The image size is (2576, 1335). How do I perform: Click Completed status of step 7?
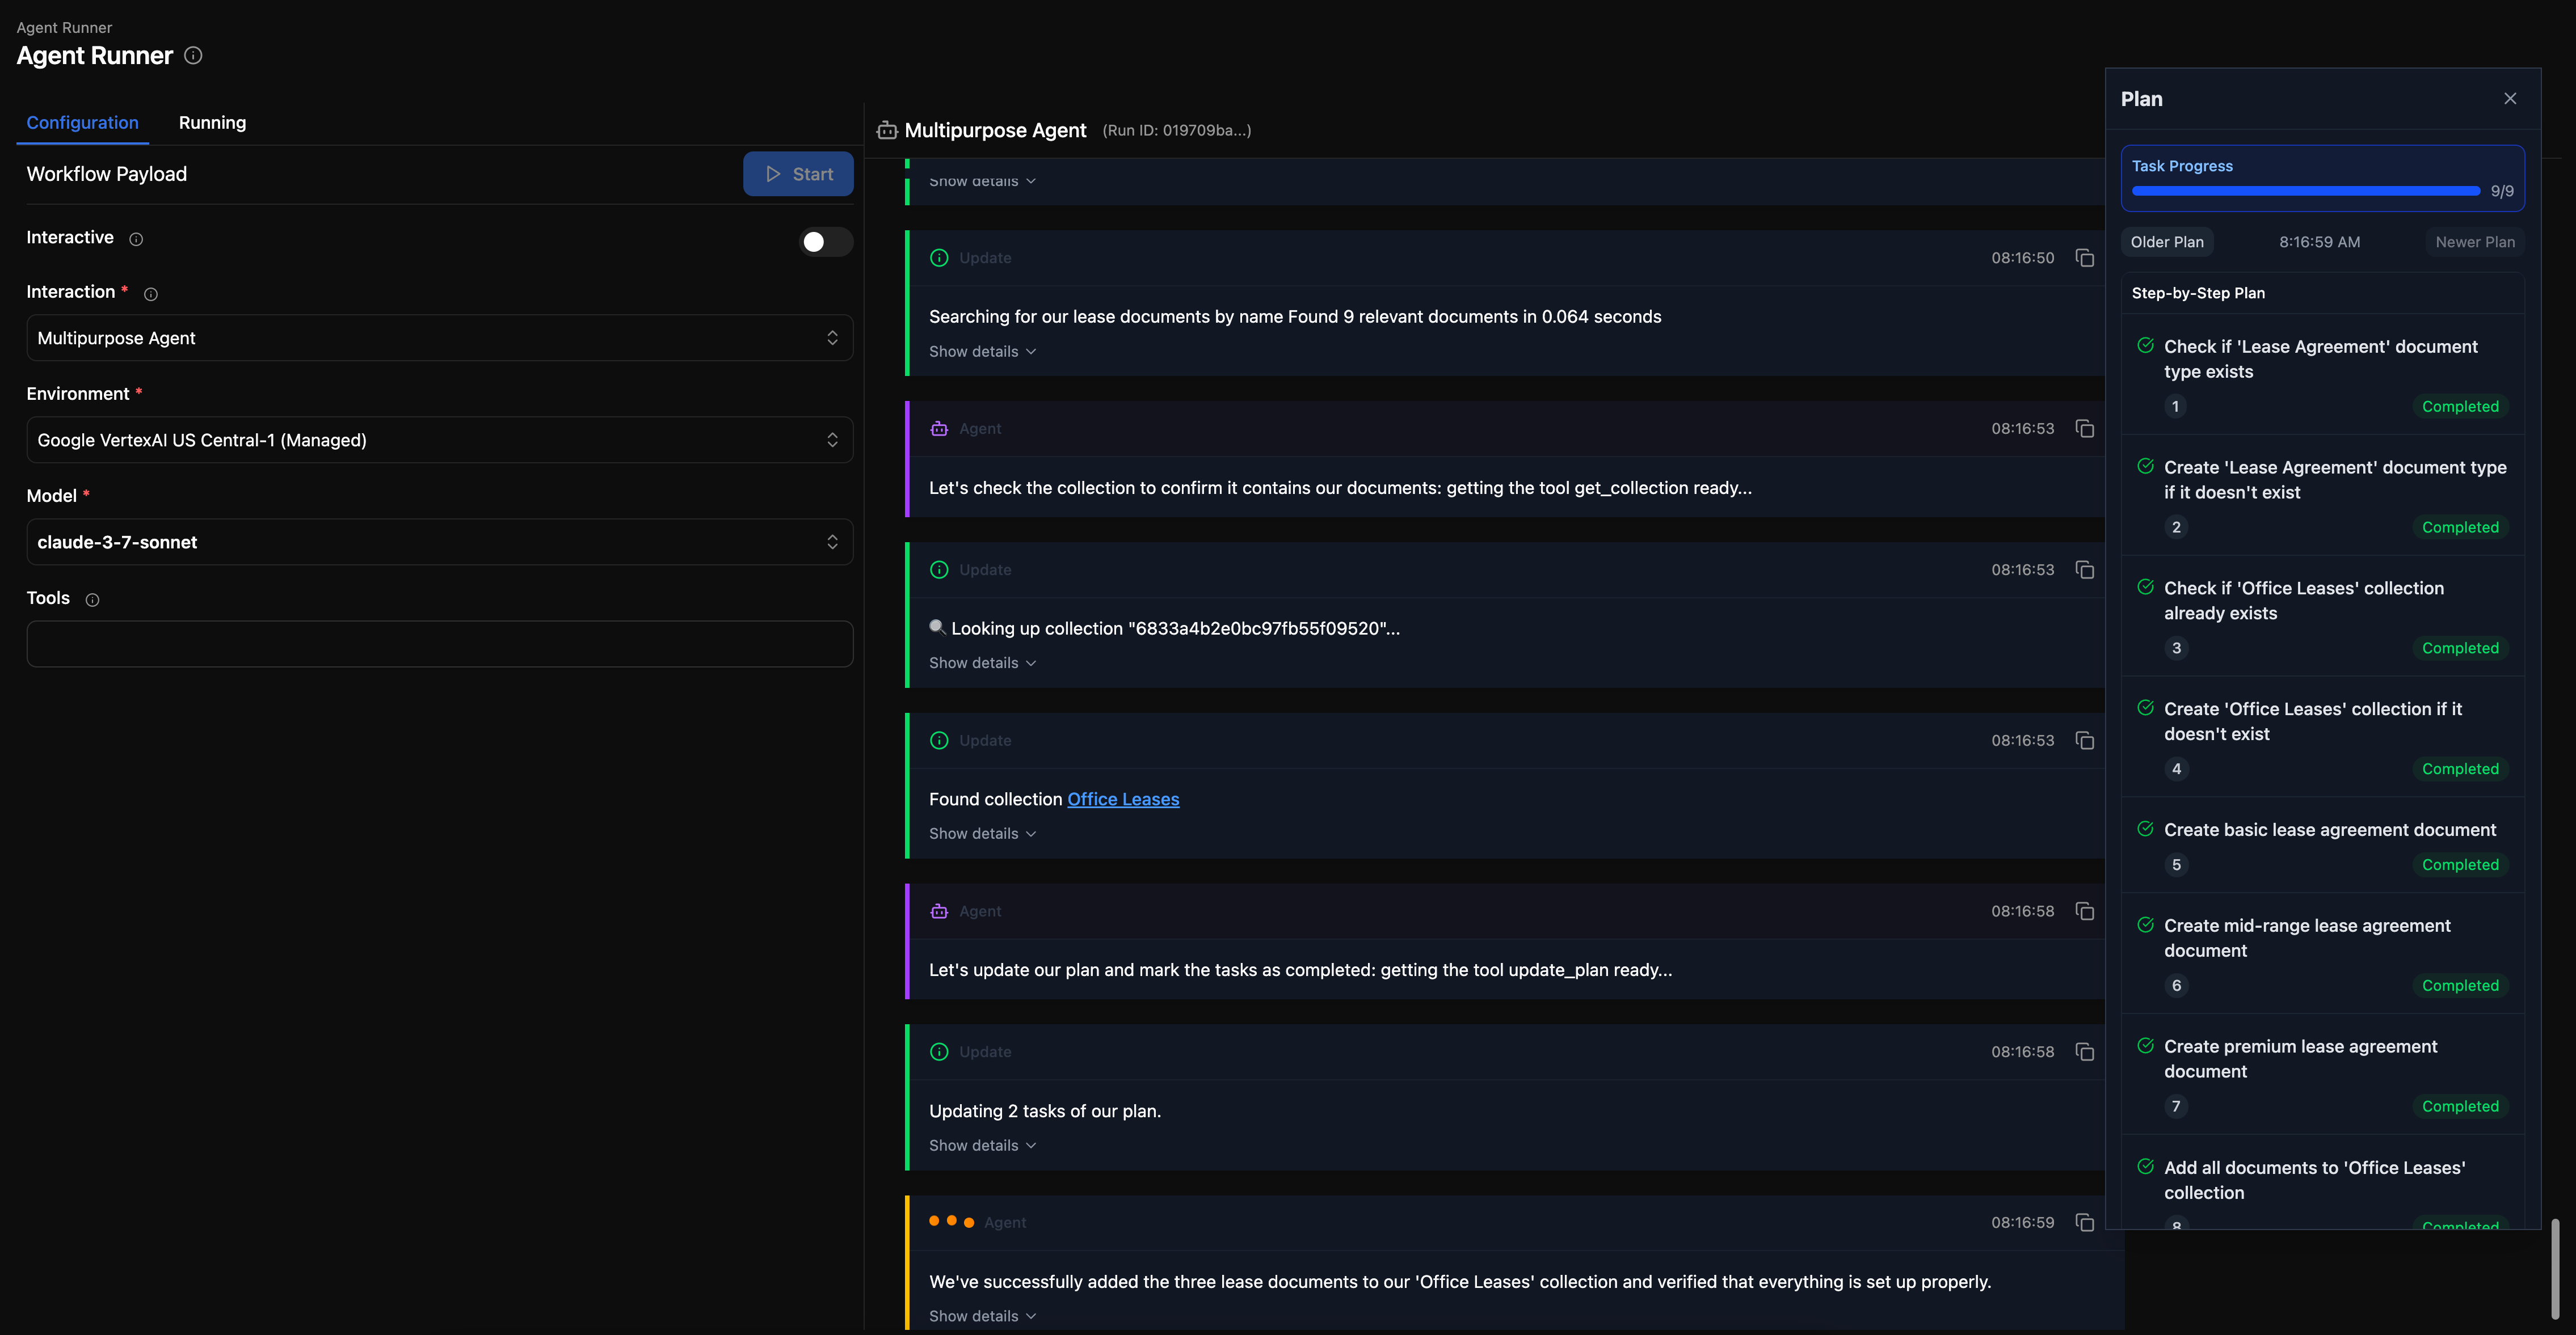tap(2460, 1107)
